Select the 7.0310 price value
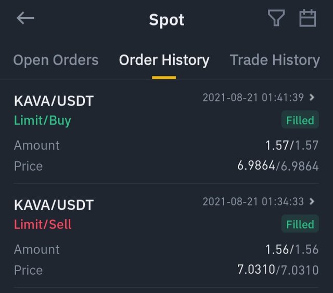The height and width of the screenshot is (293, 333). (x=278, y=270)
